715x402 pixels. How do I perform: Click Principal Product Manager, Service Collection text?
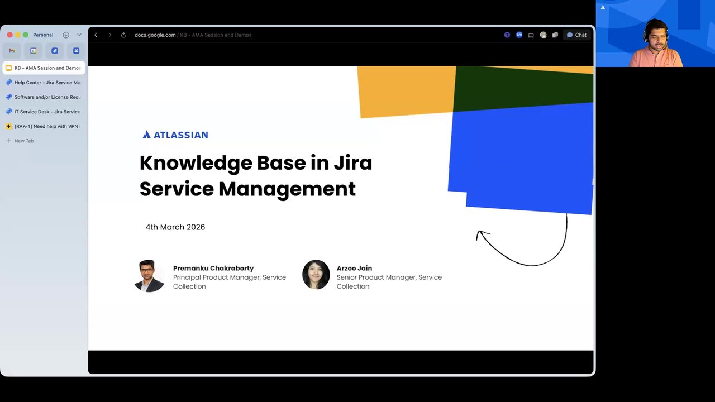click(230, 281)
